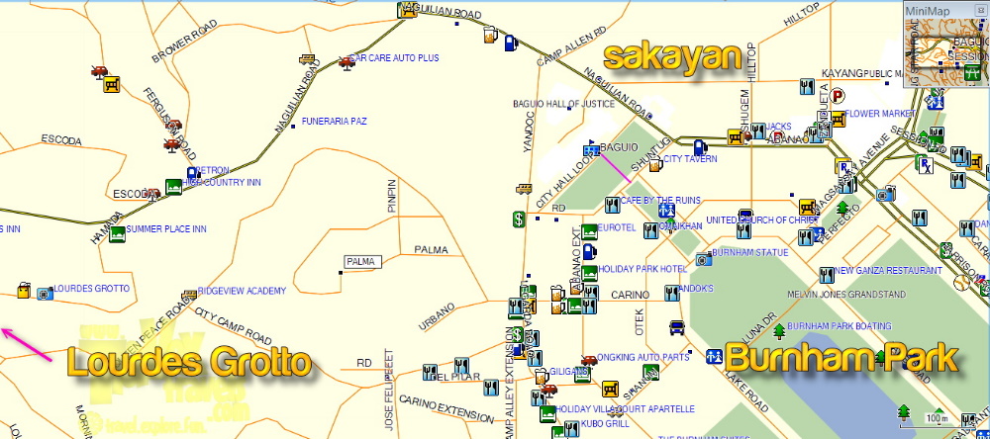Screen dimensions: 990x439
Task: Select the Holiday Park Hotel bed icon
Action: coord(590,269)
